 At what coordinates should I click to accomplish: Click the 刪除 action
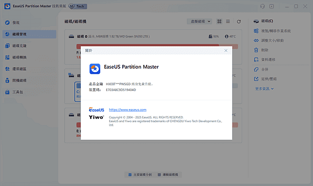(x=265, y=50)
